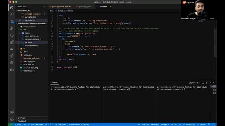Change file encoding UTF-8
The height and width of the screenshot is (126, 225).
tap(174, 124)
